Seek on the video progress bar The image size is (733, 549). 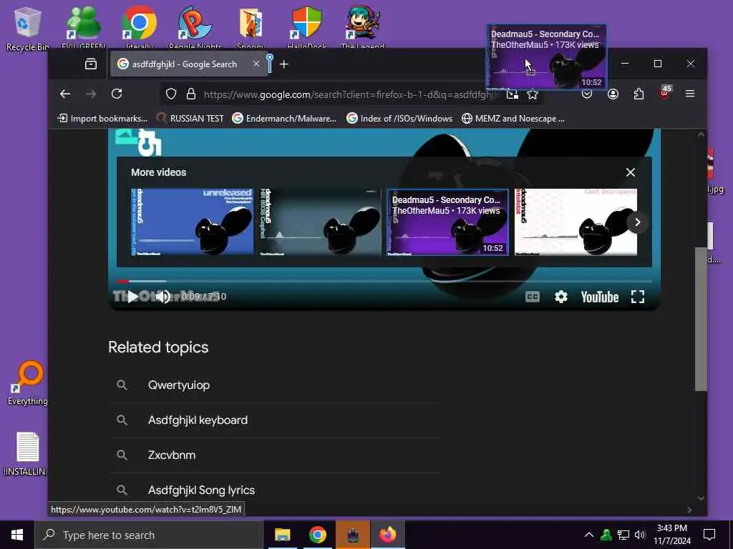384,281
